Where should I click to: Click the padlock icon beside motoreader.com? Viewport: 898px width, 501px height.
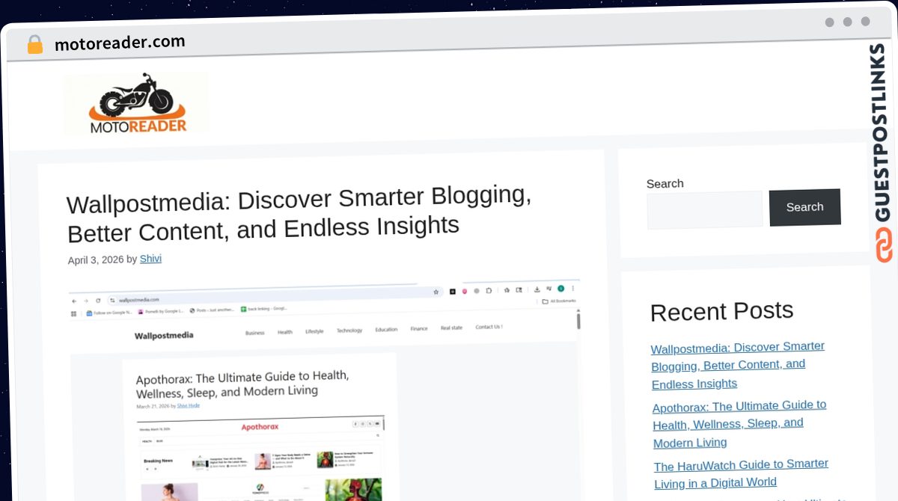point(35,45)
